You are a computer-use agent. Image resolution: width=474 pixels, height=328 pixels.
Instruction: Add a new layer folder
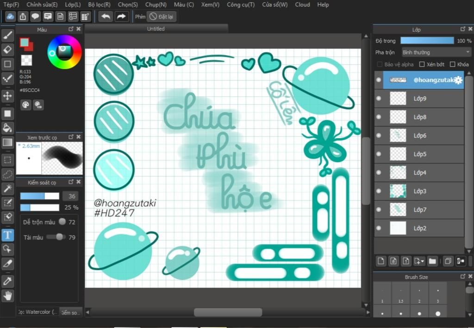coord(432,261)
